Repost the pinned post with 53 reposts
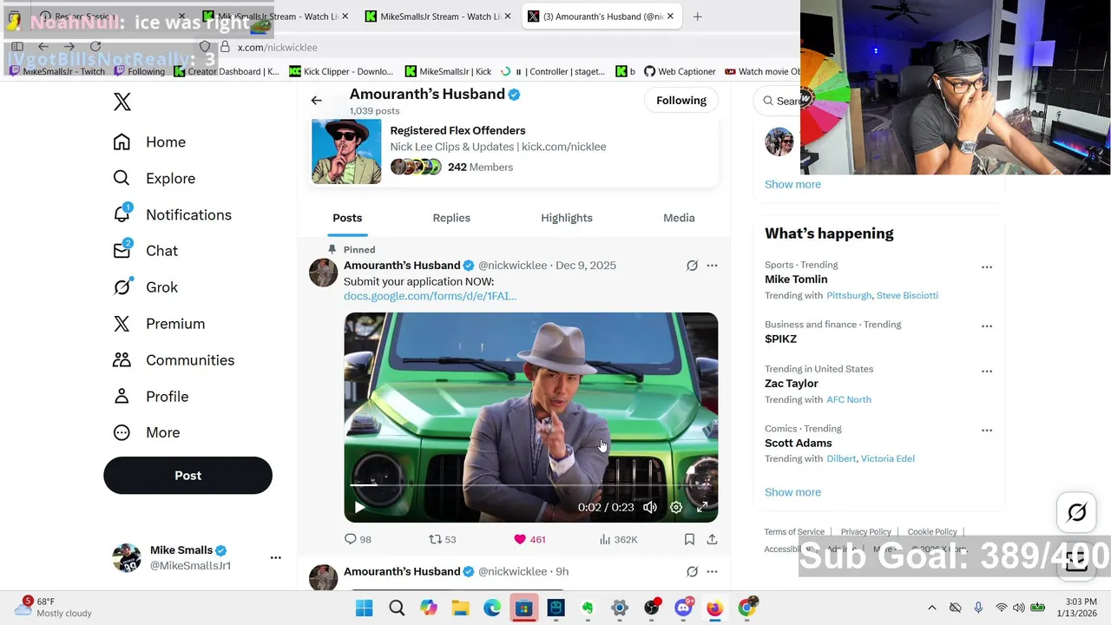Image resolution: width=1111 pixels, height=625 pixels. tap(443, 539)
